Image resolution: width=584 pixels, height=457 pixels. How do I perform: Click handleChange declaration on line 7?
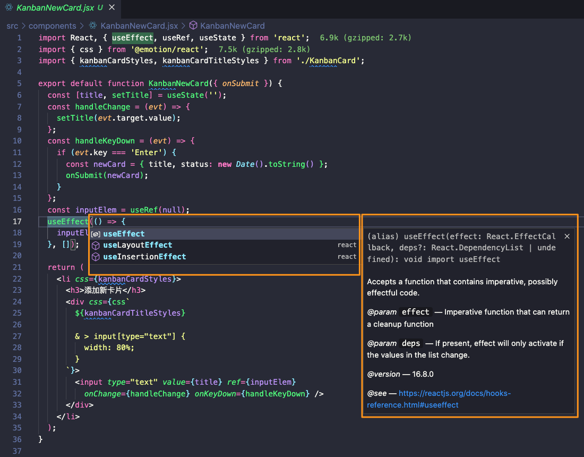(x=102, y=107)
